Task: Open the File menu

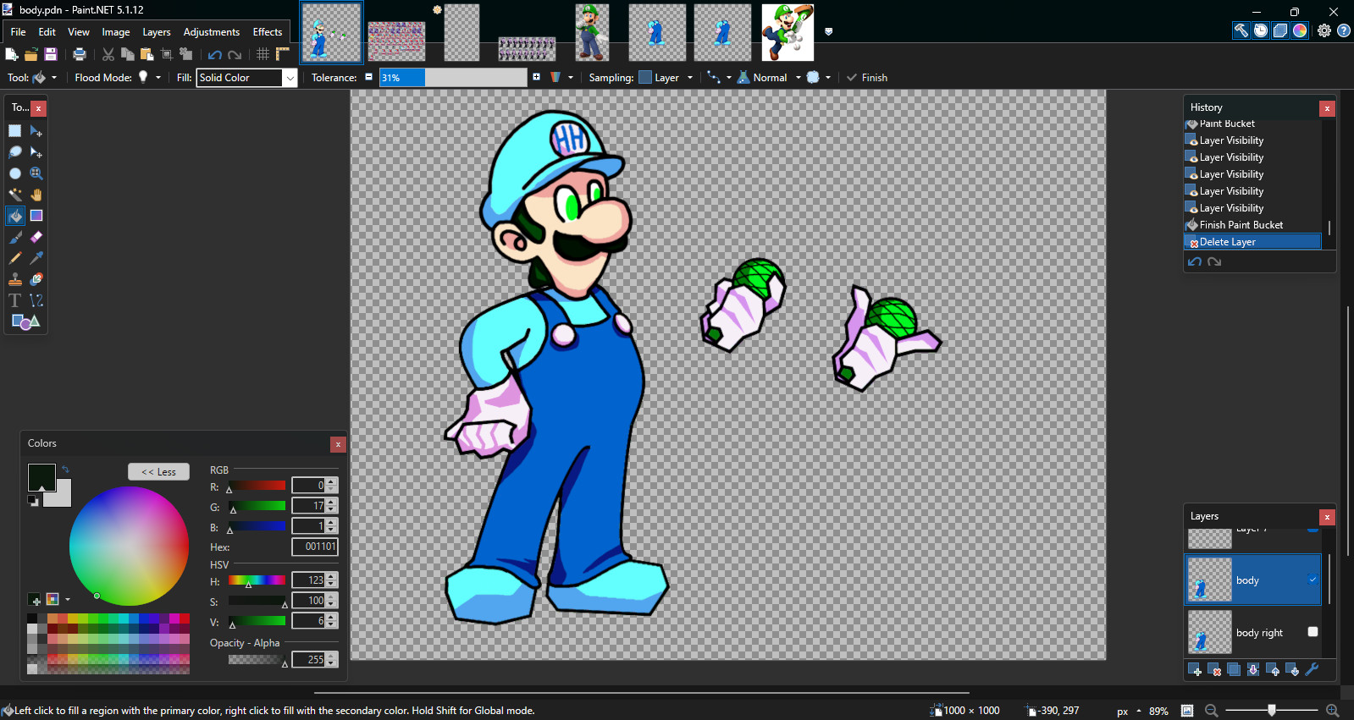Action: coord(18,32)
